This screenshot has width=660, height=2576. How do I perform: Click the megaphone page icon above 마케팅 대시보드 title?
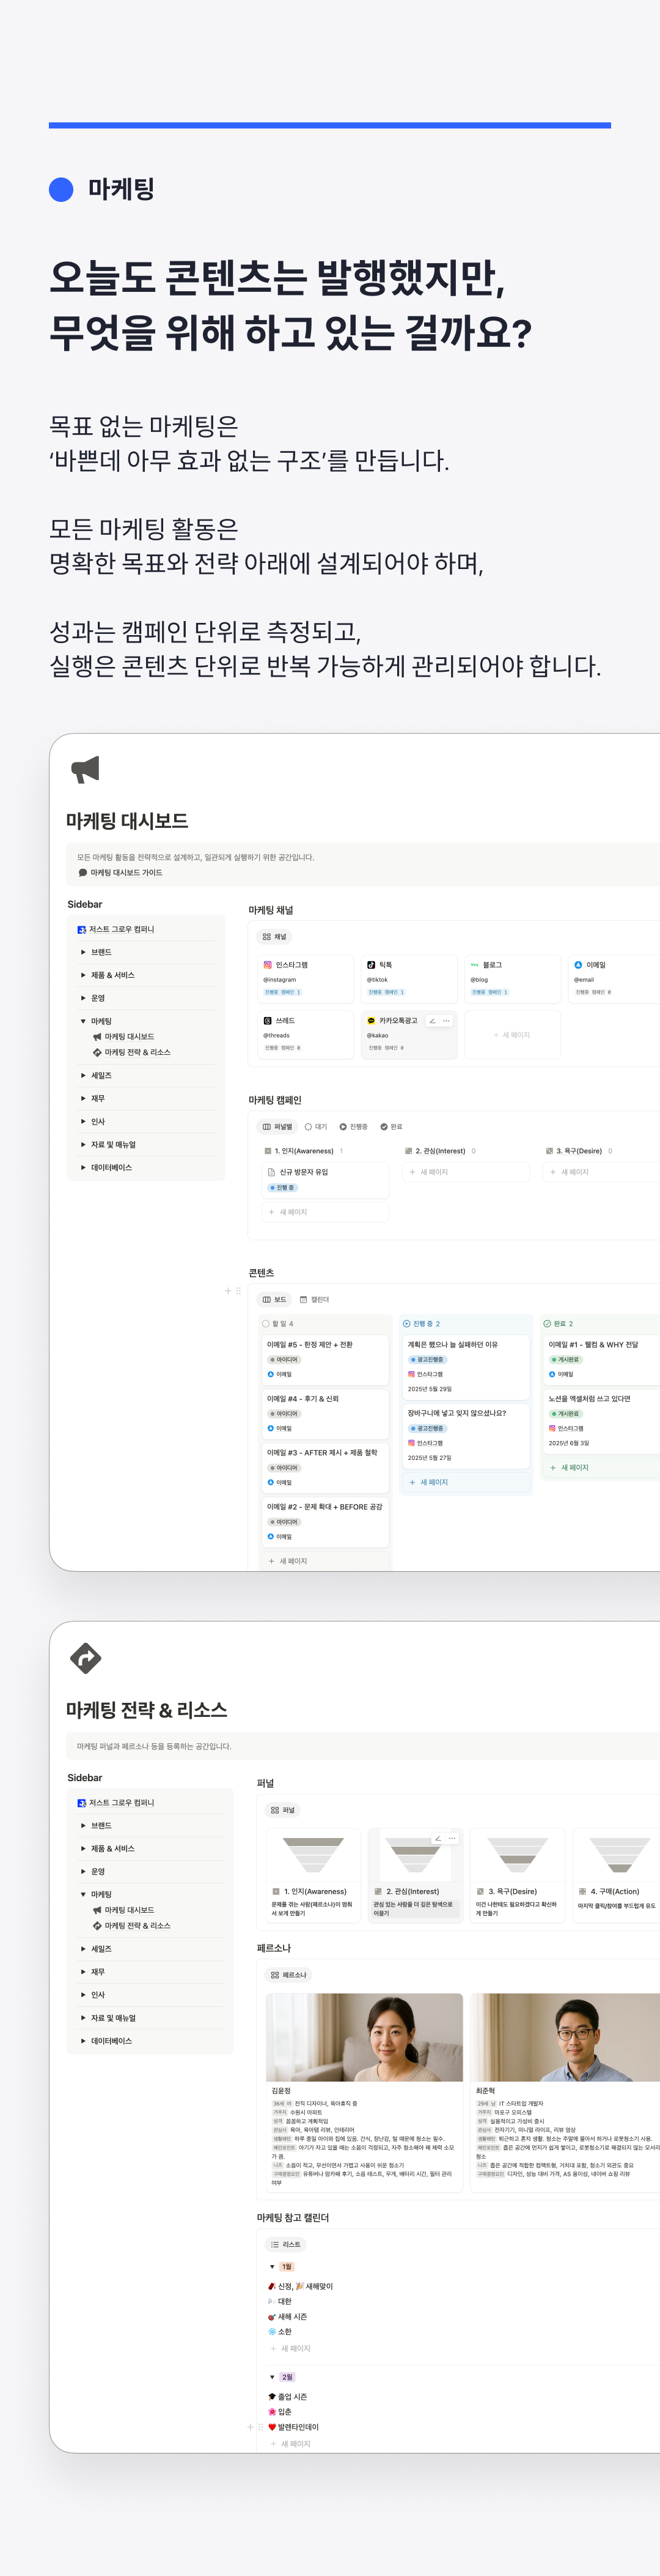(86, 769)
